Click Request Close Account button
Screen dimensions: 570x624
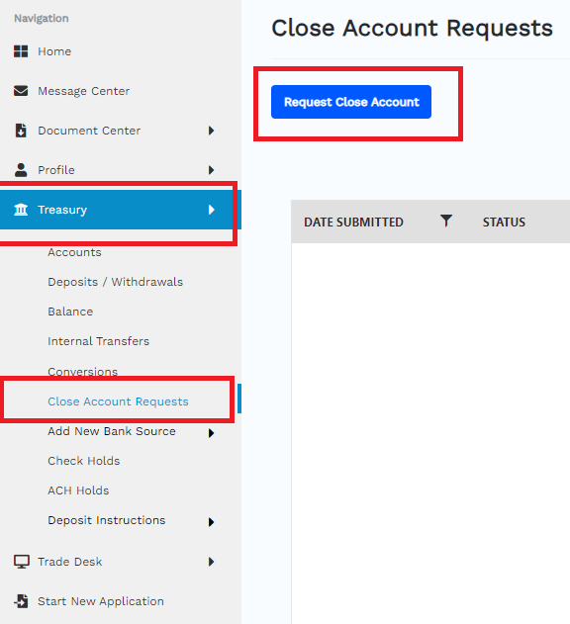351,102
